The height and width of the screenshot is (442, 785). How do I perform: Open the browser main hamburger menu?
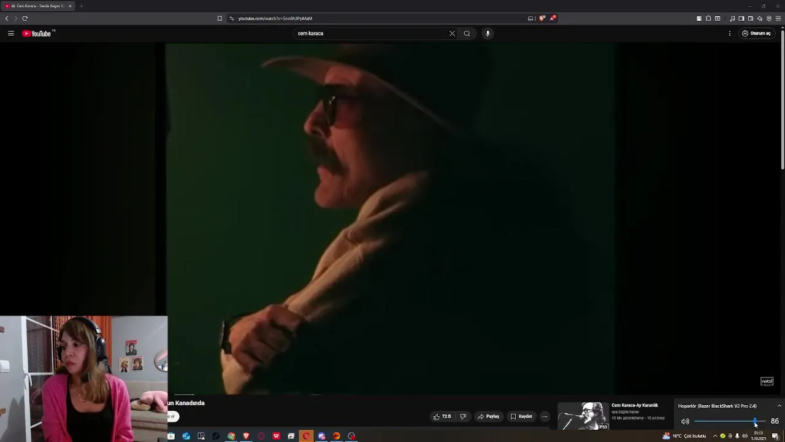(x=778, y=18)
